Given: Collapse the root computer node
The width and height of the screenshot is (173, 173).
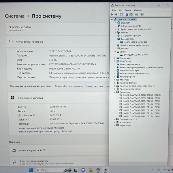Looking at the screenshot, I should 112,20.
